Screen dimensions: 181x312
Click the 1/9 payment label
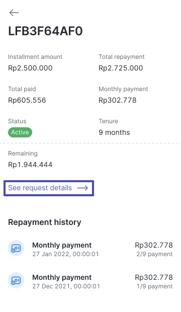(x=154, y=286)
